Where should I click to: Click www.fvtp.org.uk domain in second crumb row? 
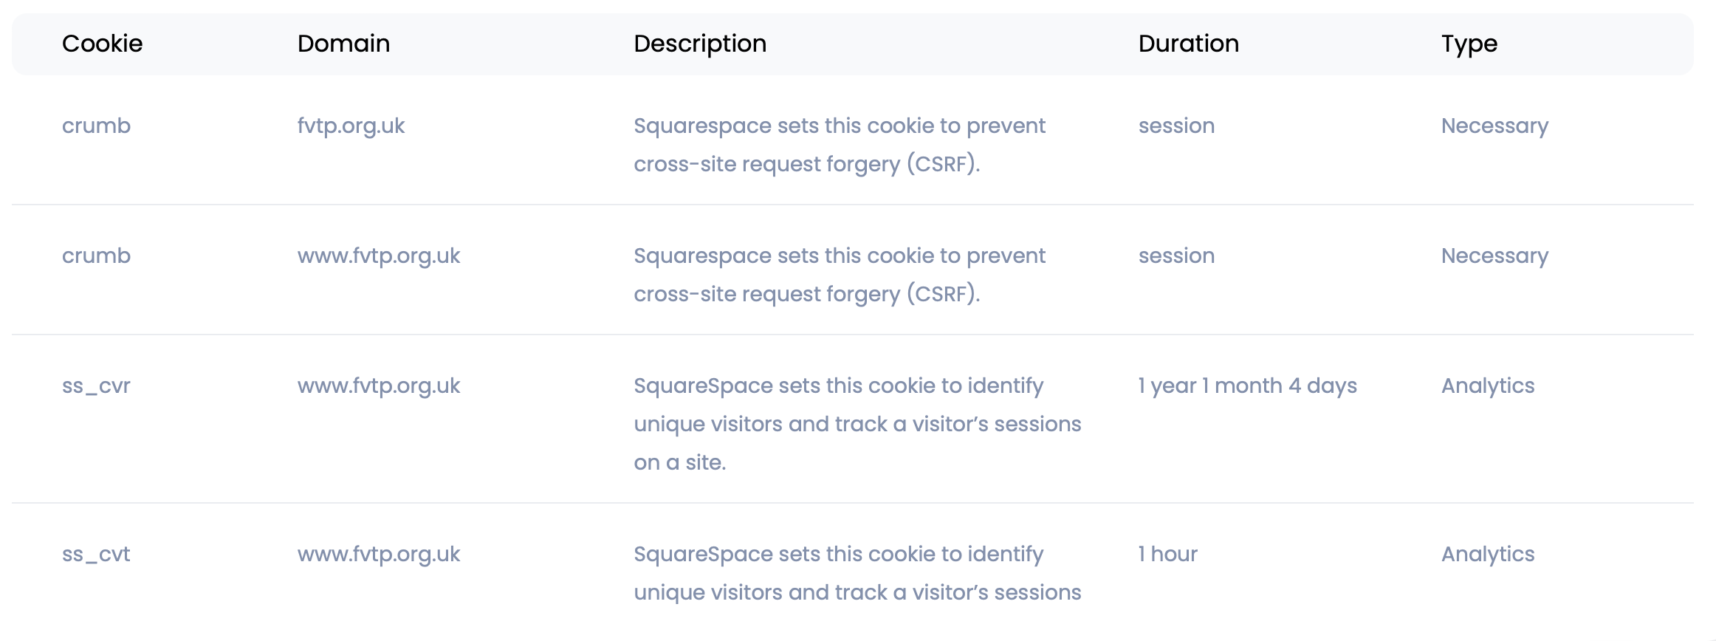(x=378, y=256)
